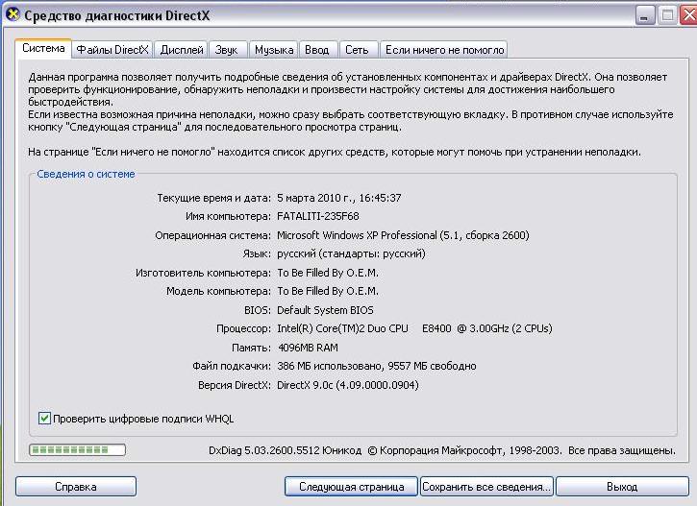The height and width of the screenshot is (506, 697).
Task: Click Microsoft Windows XP Professional text
Action: 357,235
